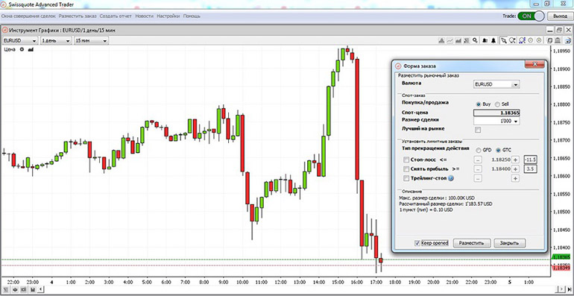This screenshot has width=574, height=296.
Task: Select the Buy radio button
Action: (478, 104)
